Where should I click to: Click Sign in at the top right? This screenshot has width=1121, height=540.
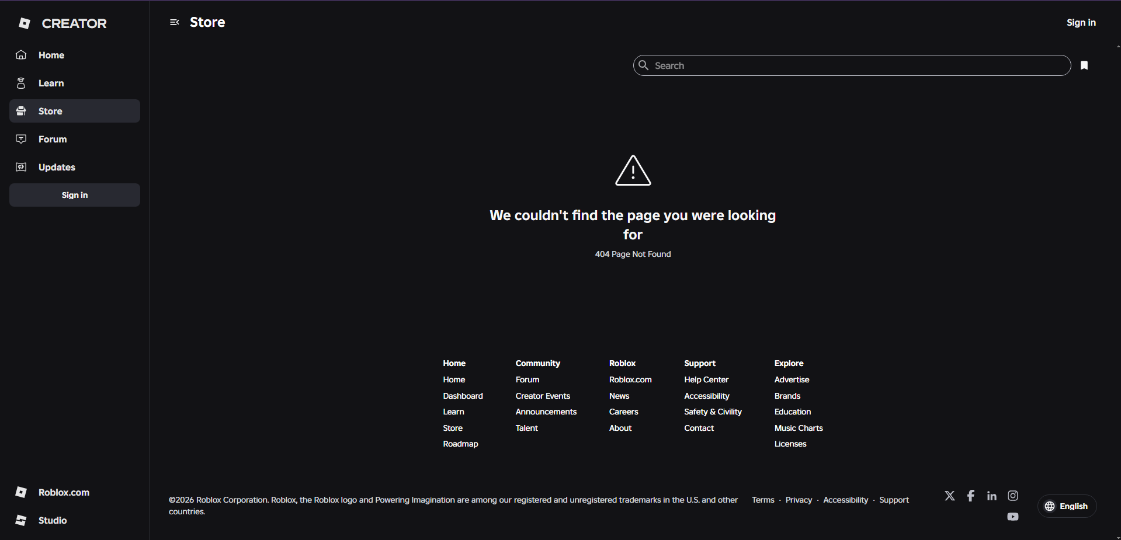click(x=1081, y=23)
